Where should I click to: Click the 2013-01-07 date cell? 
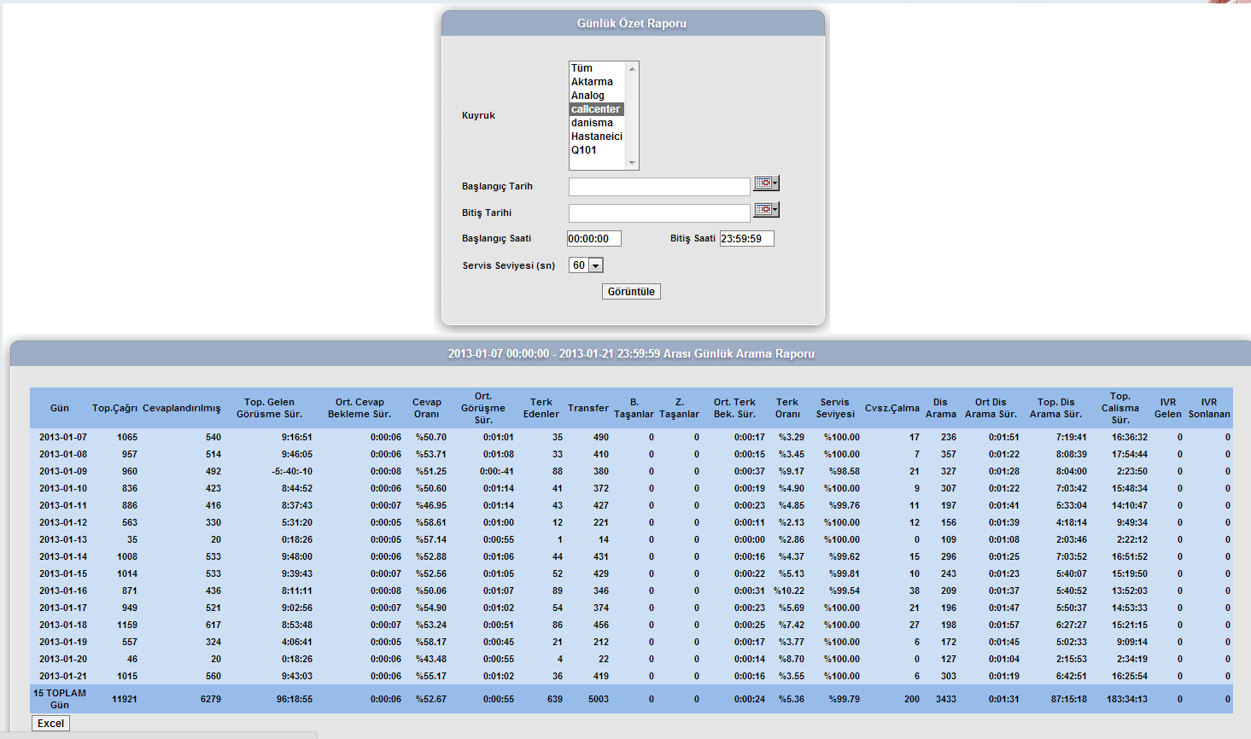point(63,437)
